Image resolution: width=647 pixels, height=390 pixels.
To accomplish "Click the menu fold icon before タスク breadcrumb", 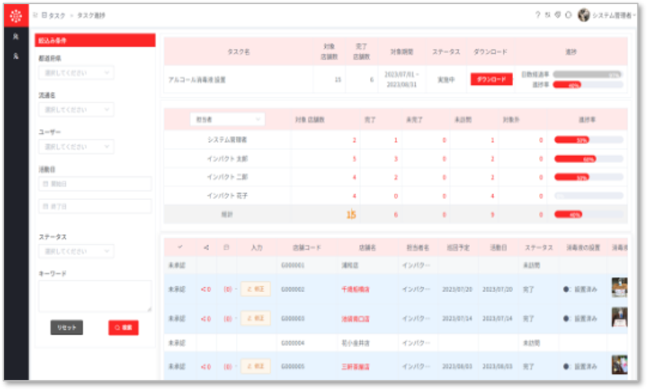I will pos(36,16).
